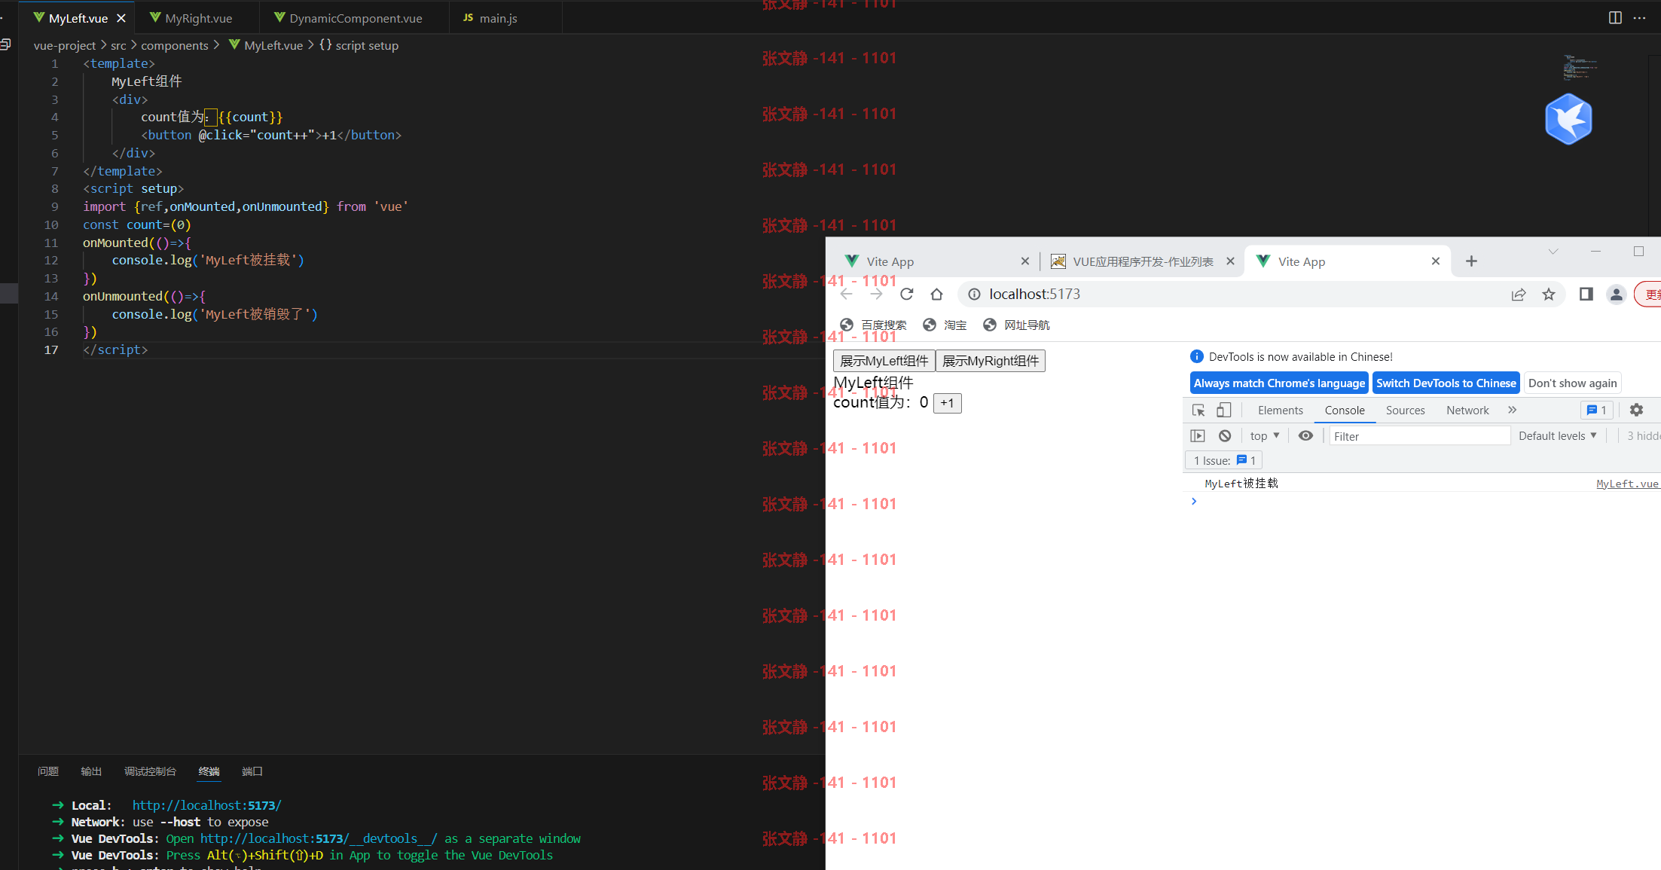Click the live expression eye icon
1661x870 pixels.
(1305, 435)
